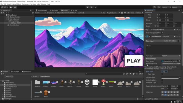Image resolution: width=183 pixels, height=103 pixels.
Task: Click the Project favorites star icon
Action: (137, 74)
